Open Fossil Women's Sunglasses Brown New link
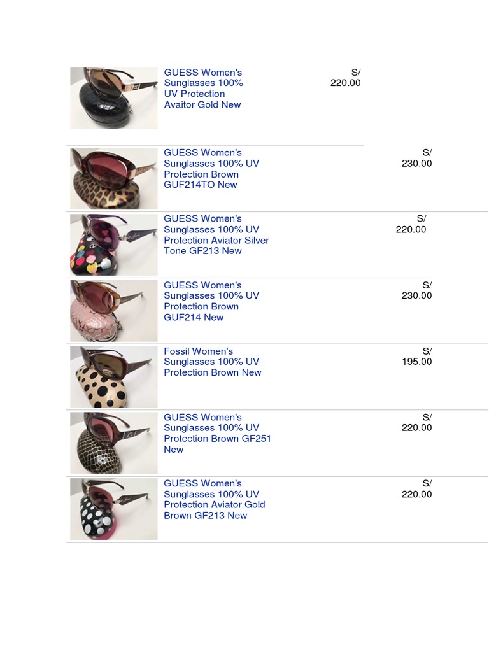 click(x=213, y=362)
